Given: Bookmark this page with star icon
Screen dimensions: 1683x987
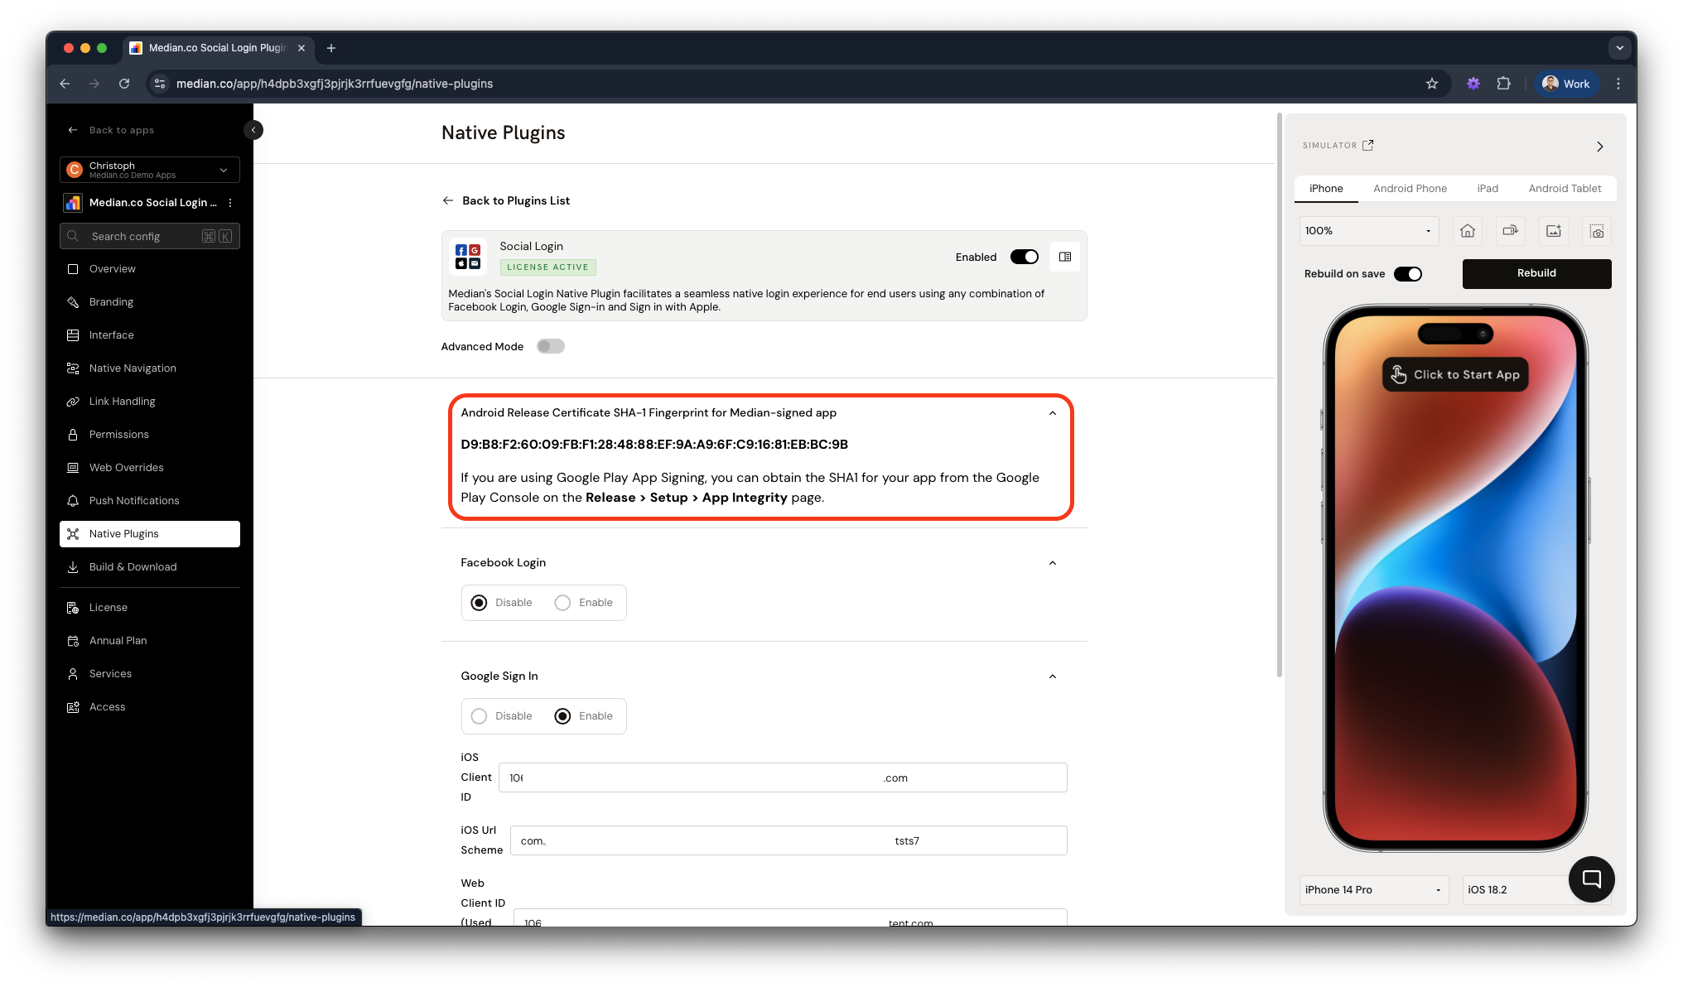Looking at the screenshot, I should 1432,84.
